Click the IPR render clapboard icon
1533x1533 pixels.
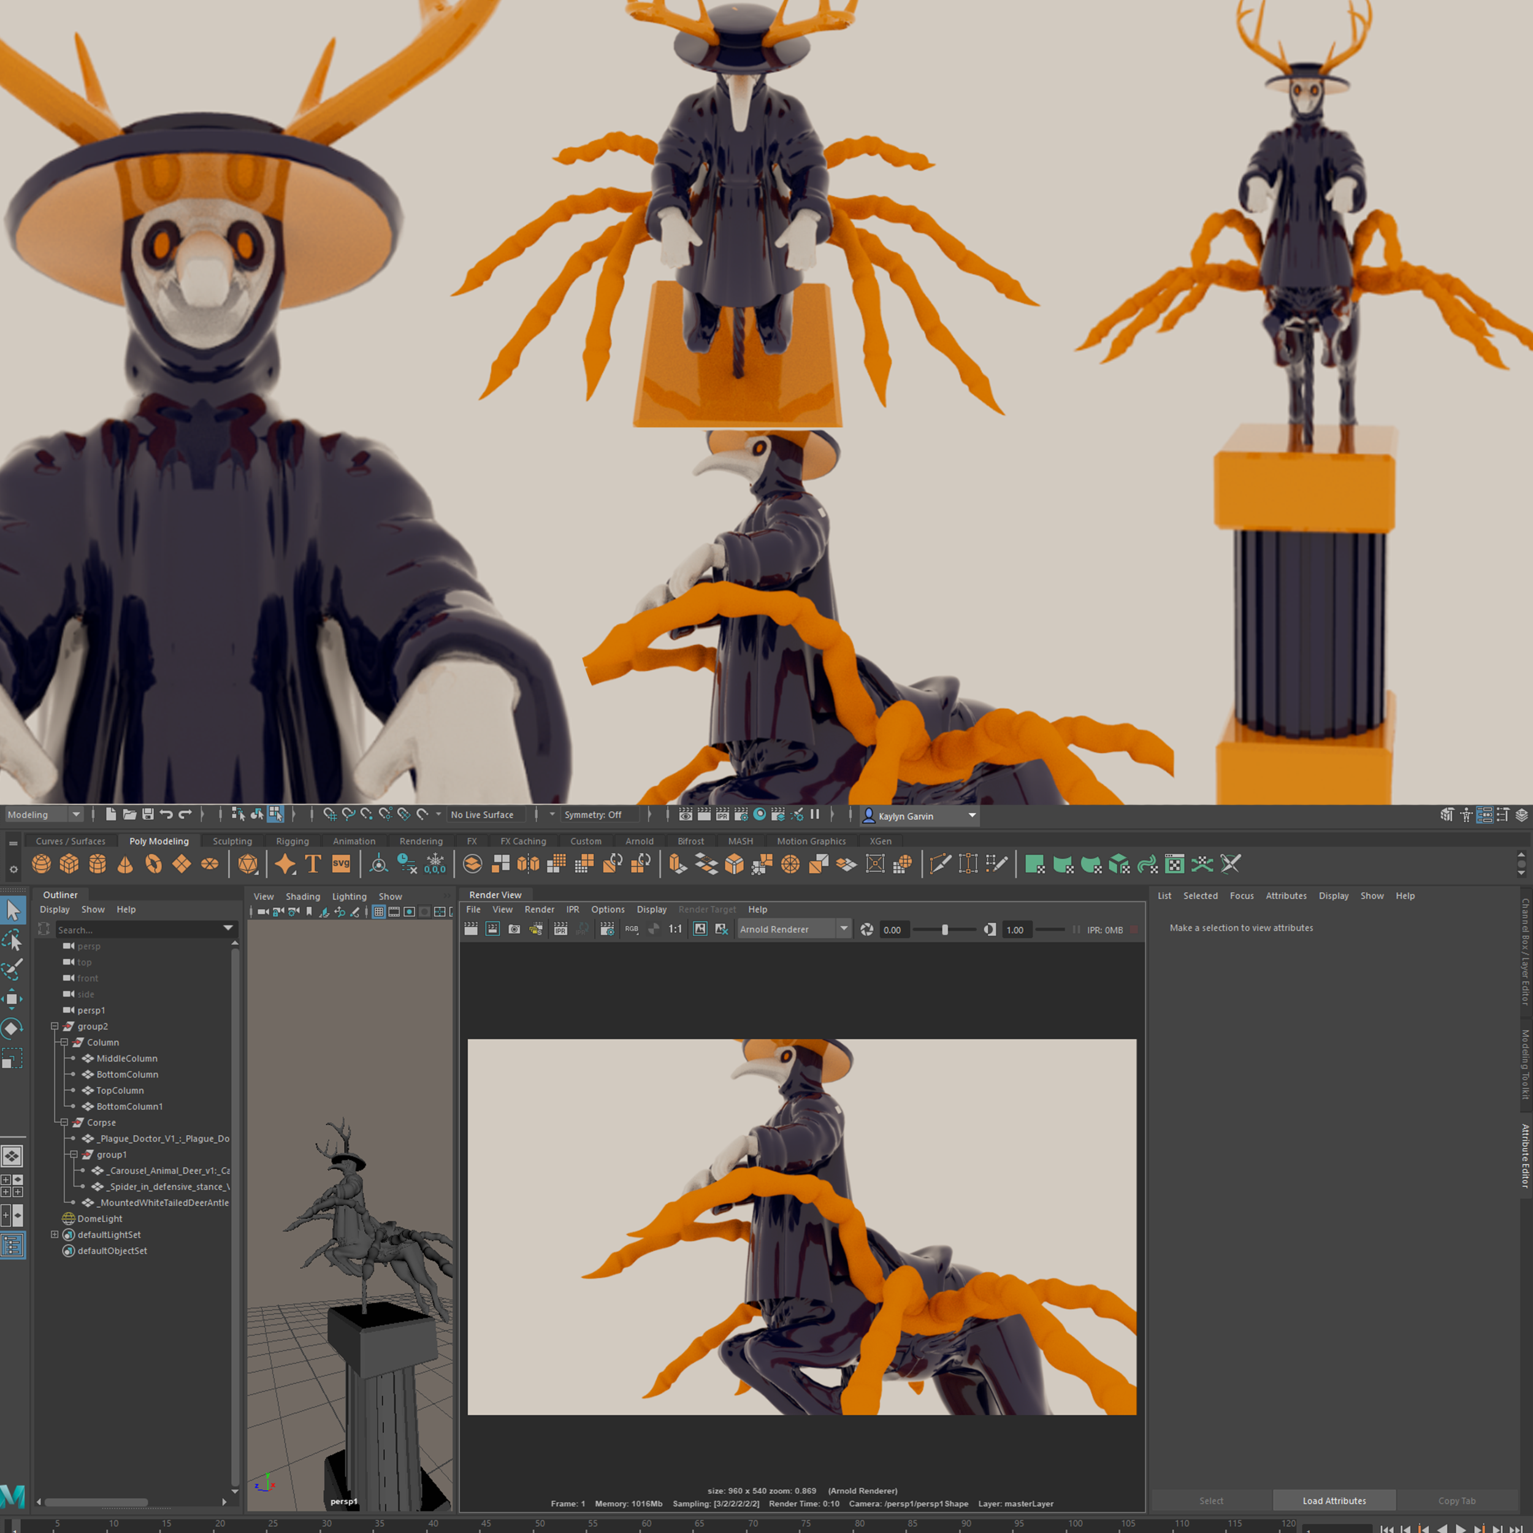click(x=560, y=929)
